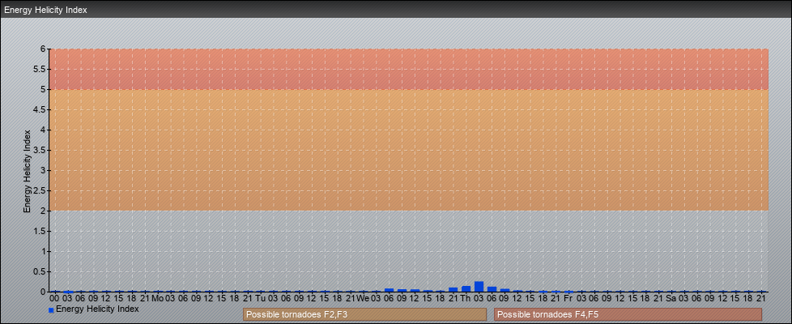Click inside the orange F2,F3 zone band

[x=405, y=150]
